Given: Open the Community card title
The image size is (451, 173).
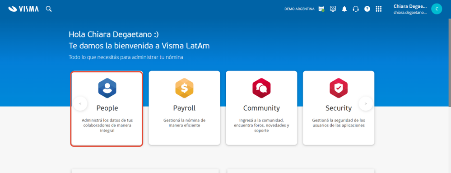Looking at the screenshot, I should pos(261,108).
